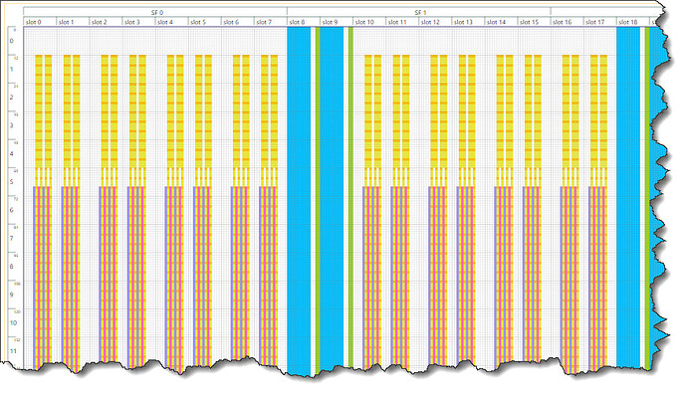Click row label 5 on vertical axis
The image size is (687, 394).
tap(12, 182)
